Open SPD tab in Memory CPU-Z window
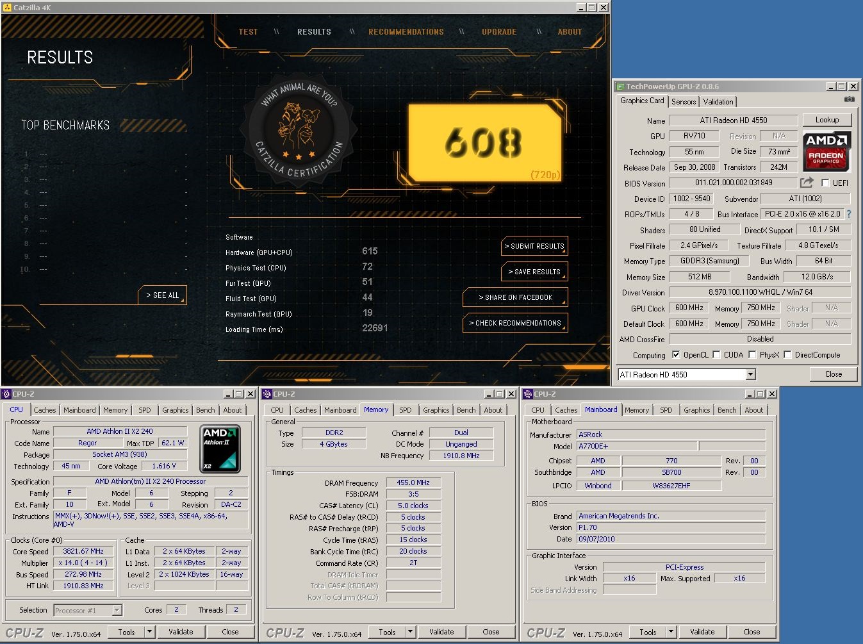863x644 pixels. [x=406, y=410]
